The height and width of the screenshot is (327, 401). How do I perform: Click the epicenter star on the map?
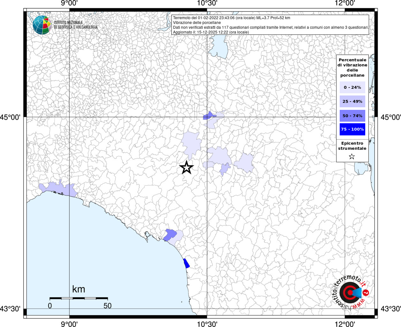point(186,167)
